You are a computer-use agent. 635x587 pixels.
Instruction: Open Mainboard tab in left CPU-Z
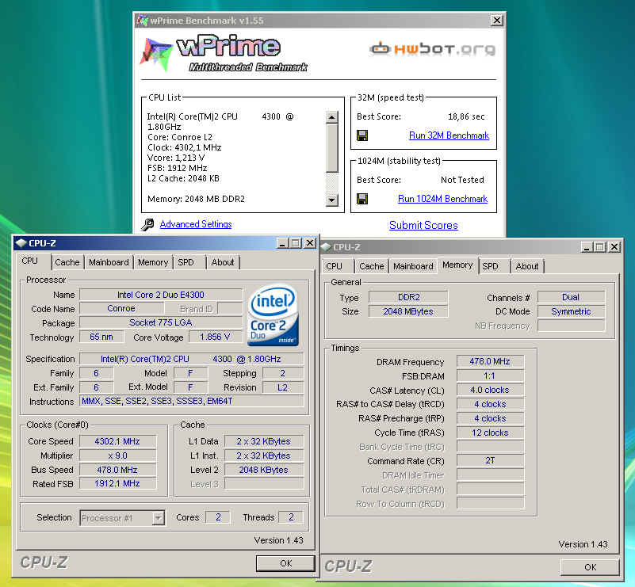[x=109, y=262]
